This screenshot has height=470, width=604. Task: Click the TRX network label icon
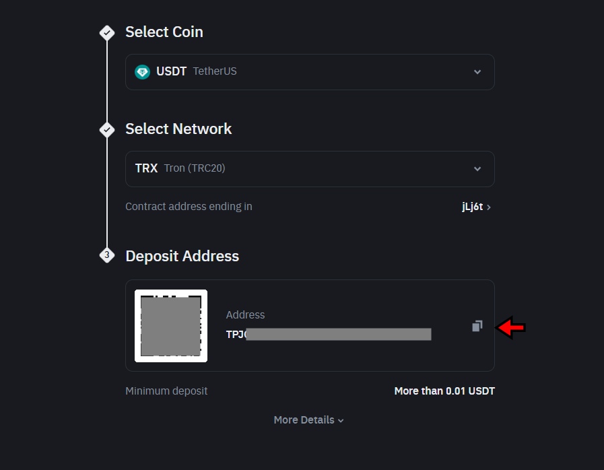(x=146, y=168)
